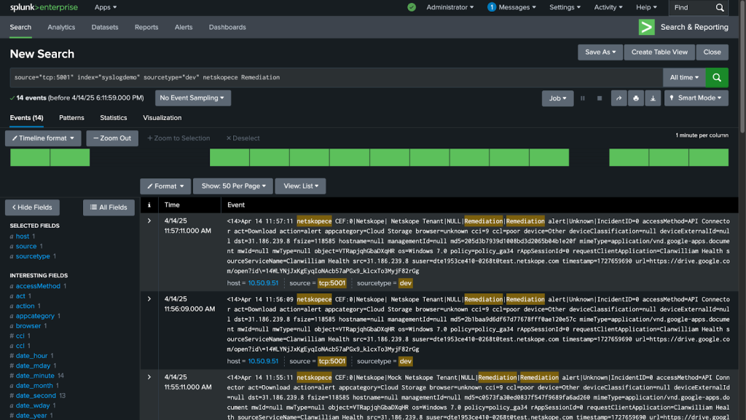The height and width of the screenshot is (420, 746).
Task: Click the page vertical scrollbar
Action: (x=742, y=66)
